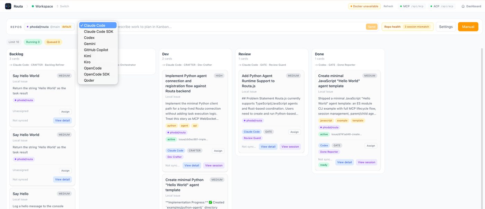Choose Claude Code SDK provider
The image size is (485, 209).
coord(98,31)
